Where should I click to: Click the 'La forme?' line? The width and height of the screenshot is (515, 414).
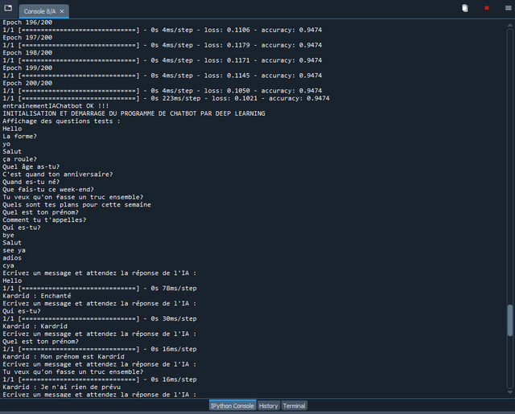19,136
